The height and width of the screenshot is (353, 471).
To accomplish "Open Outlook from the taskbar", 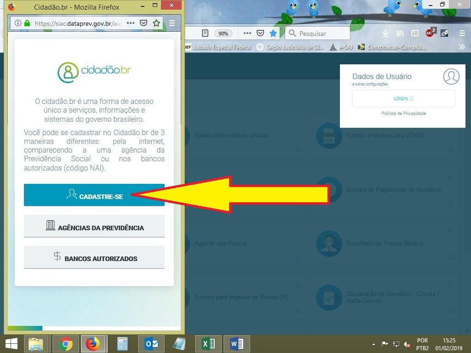I will pyautogui.click(x=151, y=344).
